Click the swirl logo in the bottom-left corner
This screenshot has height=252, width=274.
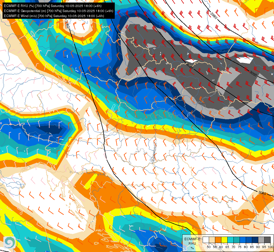(x=9, y=242)
